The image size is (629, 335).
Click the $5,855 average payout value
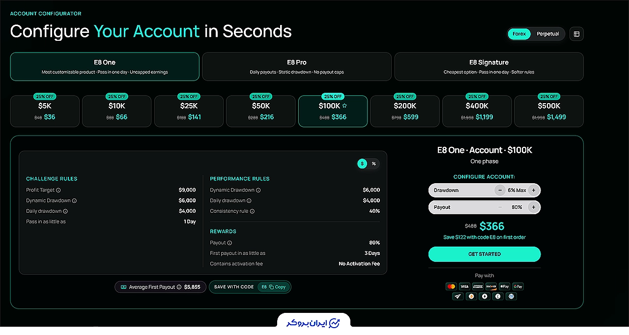click(x=192, y=287)
